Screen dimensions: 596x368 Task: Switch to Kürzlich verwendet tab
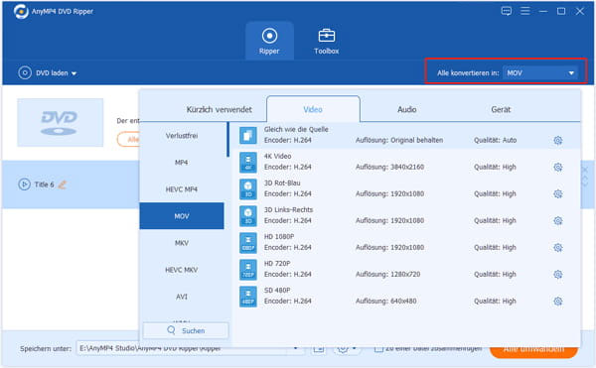tap(219, 110)
